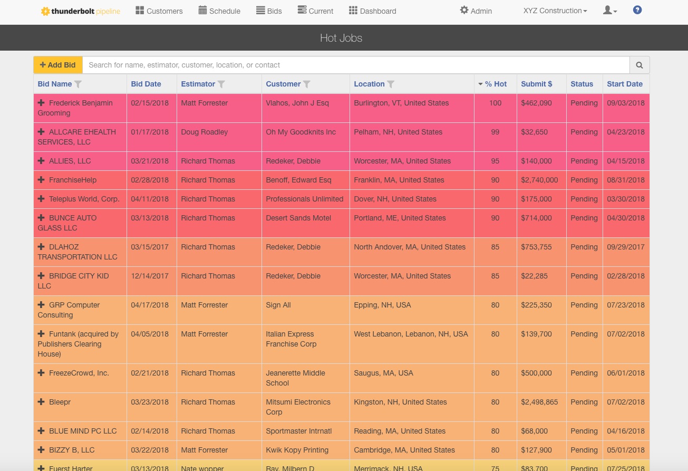Go to the Customers menu
688x471 pixels.
point(159,11)
